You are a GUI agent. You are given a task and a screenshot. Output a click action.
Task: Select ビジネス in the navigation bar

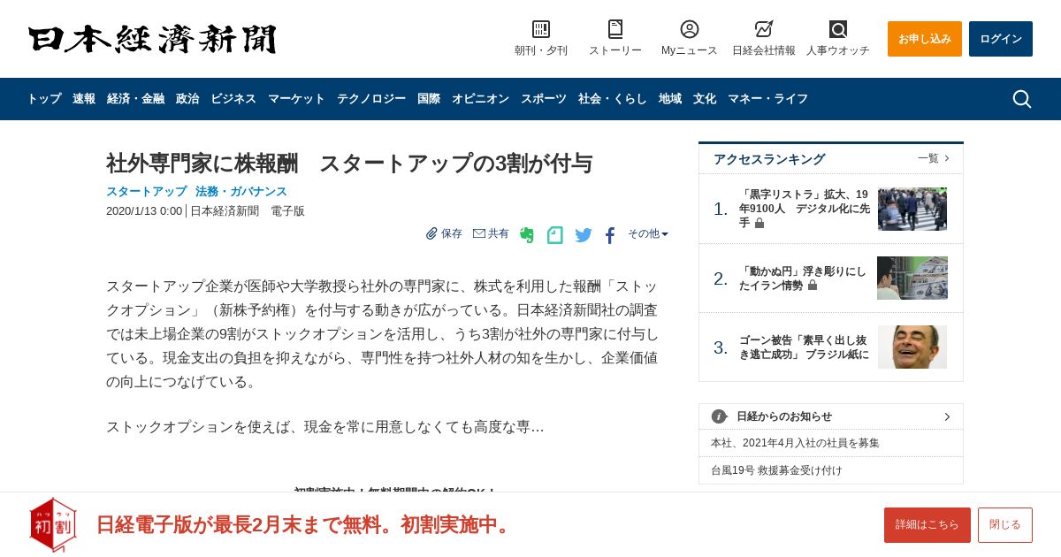click(233, 99)
